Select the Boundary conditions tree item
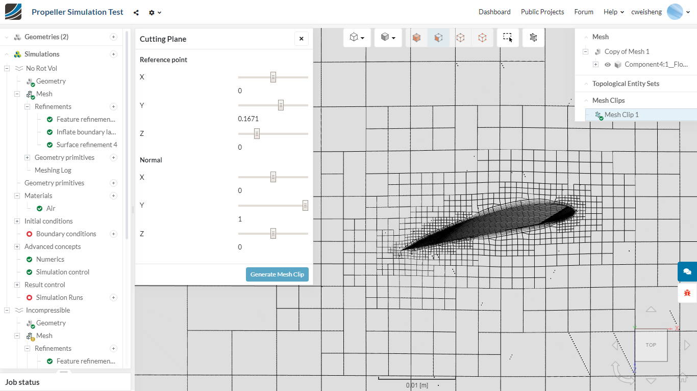Image resolution: width=697 pixels, height=391 pixels. (x=66, y=234)
